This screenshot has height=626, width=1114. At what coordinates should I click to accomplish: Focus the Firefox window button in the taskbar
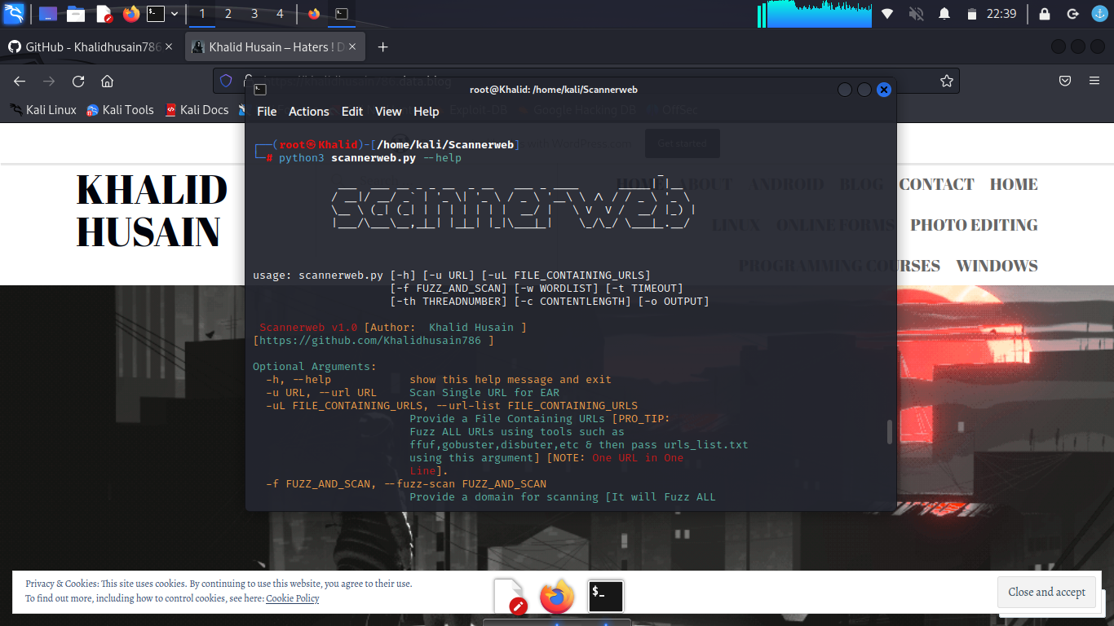click(x=315, y=14)
